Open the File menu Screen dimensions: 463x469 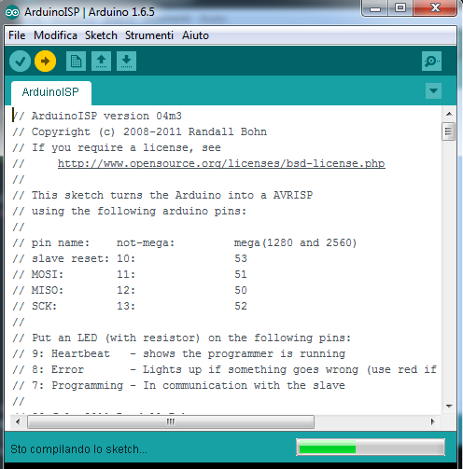pyautogui.click(x=17, y=35)
